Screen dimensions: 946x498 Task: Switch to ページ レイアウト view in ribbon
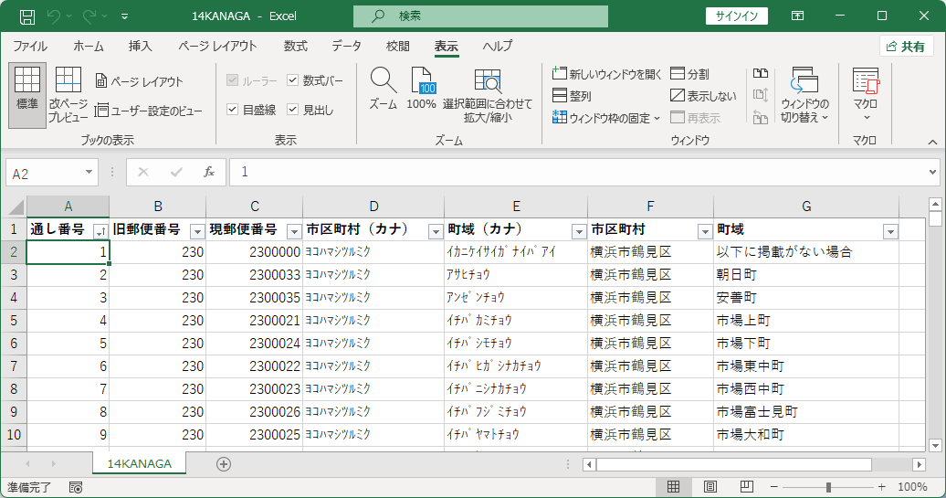[139, 81]
